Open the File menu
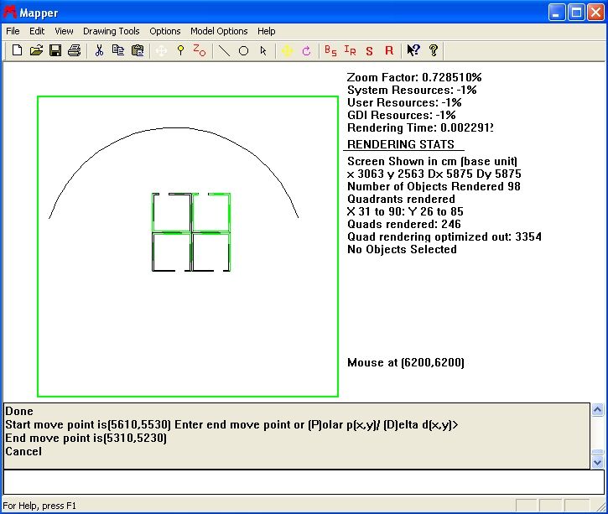 click(13, 31)
